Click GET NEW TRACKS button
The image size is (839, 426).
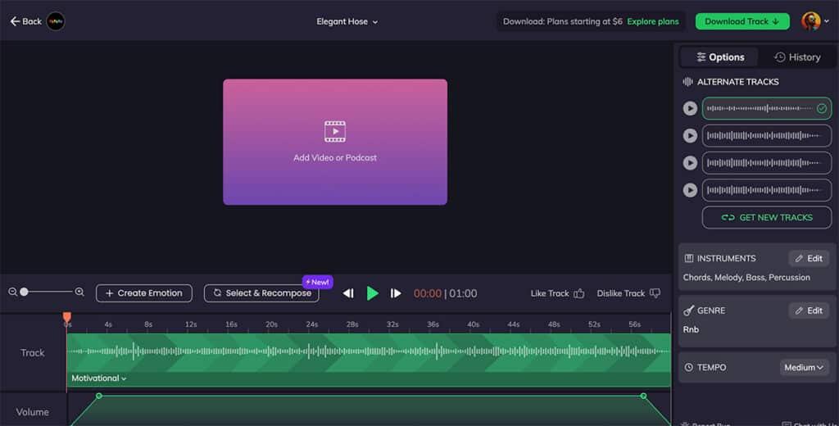767,218
